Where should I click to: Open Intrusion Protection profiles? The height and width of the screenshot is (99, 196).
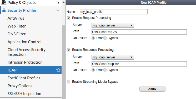pyautogui.click(x=25, y=62)
